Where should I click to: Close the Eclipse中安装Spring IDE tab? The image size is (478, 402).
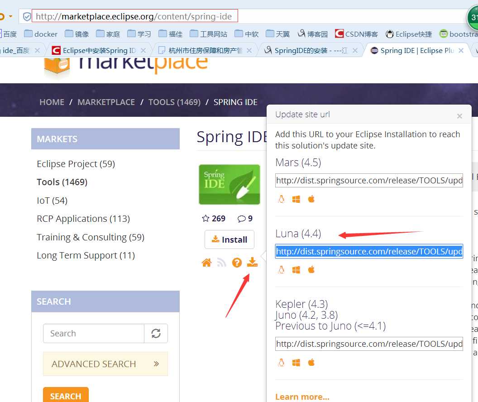click(143, 50)
